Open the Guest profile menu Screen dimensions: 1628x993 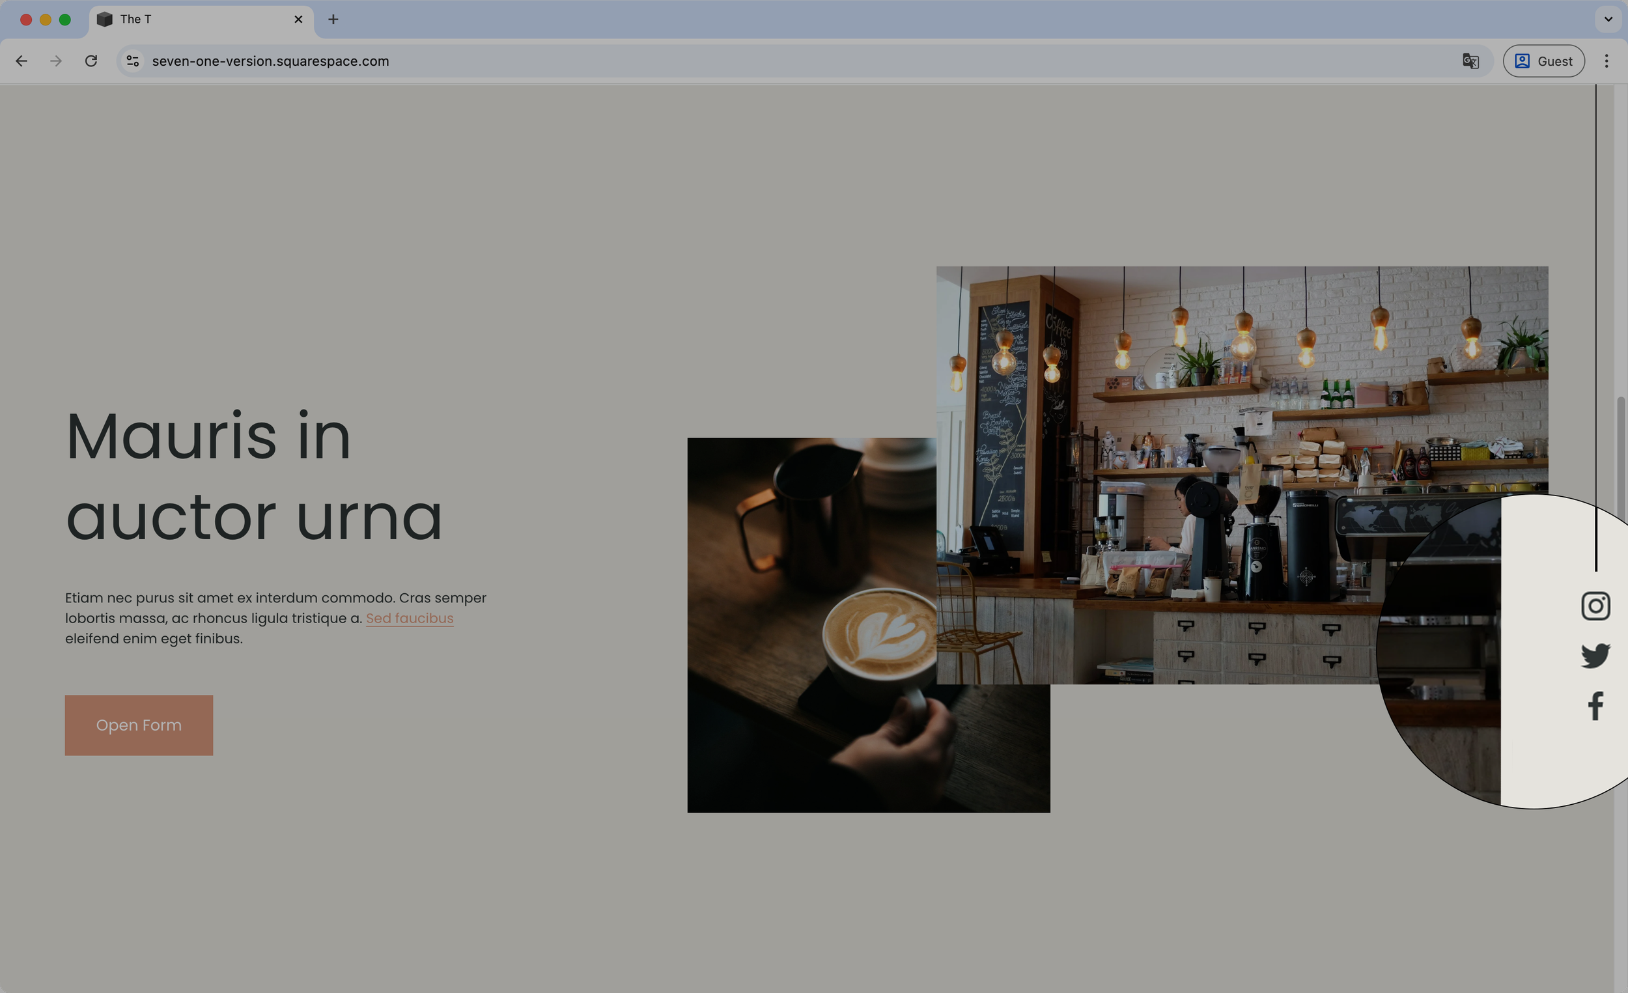tap(1543, 61)
